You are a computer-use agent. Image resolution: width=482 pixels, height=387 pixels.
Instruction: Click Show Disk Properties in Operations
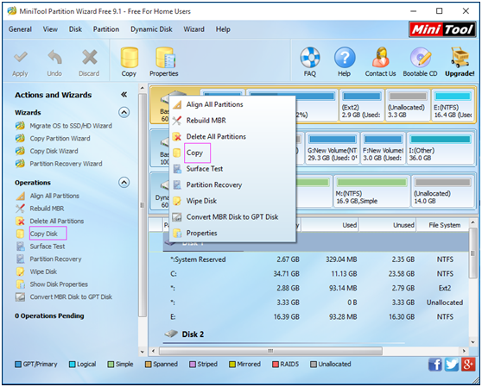[x=59, y=284]
